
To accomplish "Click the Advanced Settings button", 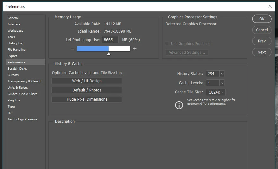I will click(x=187, y=53).
